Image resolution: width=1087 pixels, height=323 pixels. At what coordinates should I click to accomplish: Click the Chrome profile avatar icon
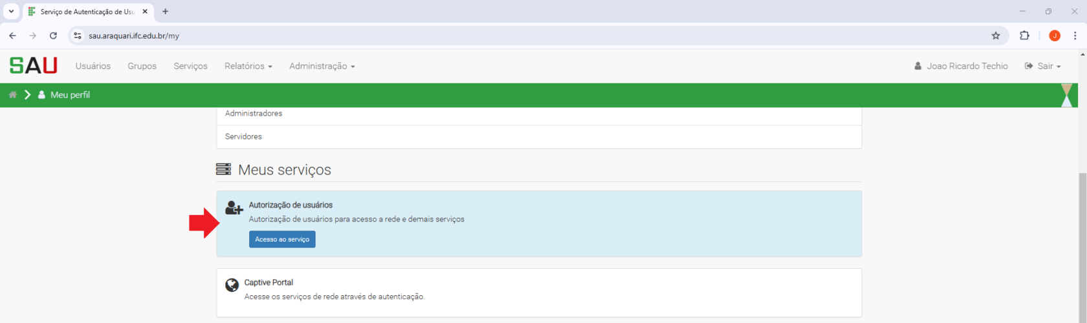[x=1054, y=36]
